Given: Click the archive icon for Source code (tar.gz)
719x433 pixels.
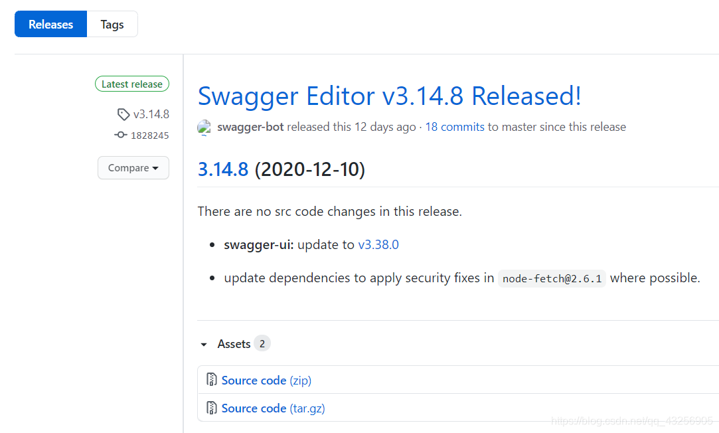Looking at the screenshot, I should [x=211, y=408].
